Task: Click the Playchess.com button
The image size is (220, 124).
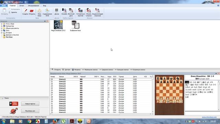Action: pos(30,111)
